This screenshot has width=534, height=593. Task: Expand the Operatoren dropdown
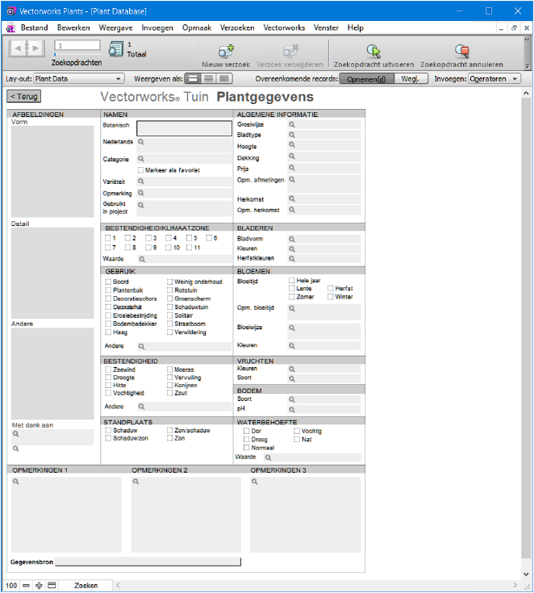click(x=494, y=79)
